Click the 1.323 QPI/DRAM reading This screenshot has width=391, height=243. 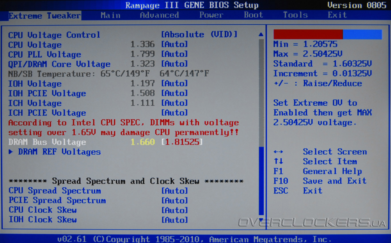click(143, 64)
